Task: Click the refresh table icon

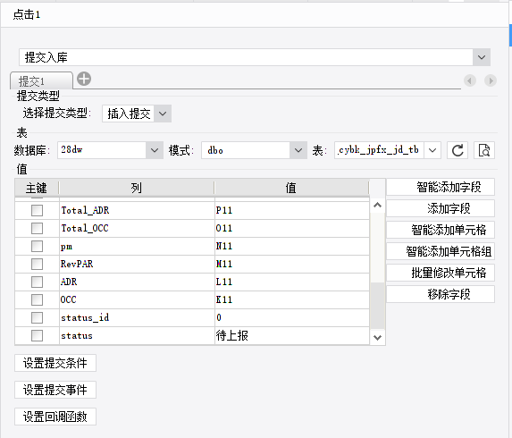Action: 457,150
